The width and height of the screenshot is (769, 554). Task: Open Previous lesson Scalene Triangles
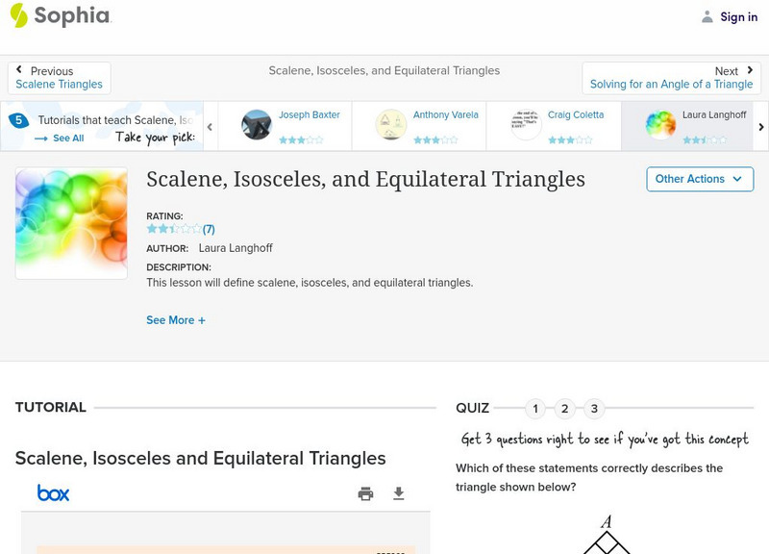pyautogui.click(x=59, y=78)
